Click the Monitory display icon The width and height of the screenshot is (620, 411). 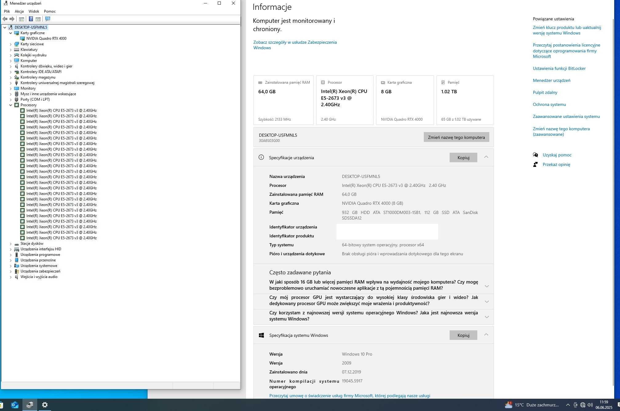[x=17, y=88]
